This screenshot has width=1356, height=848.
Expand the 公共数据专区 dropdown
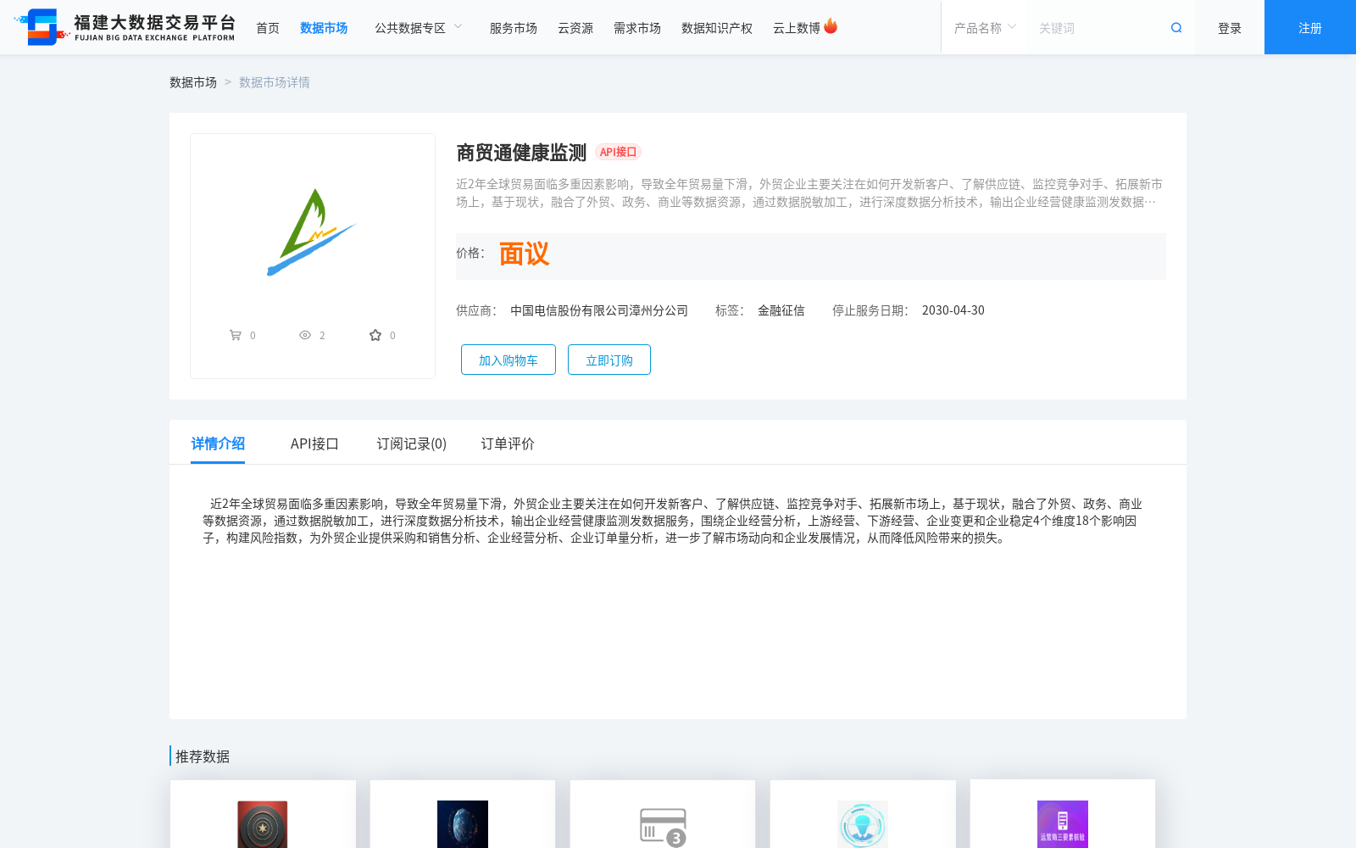(x=419, y=28)
